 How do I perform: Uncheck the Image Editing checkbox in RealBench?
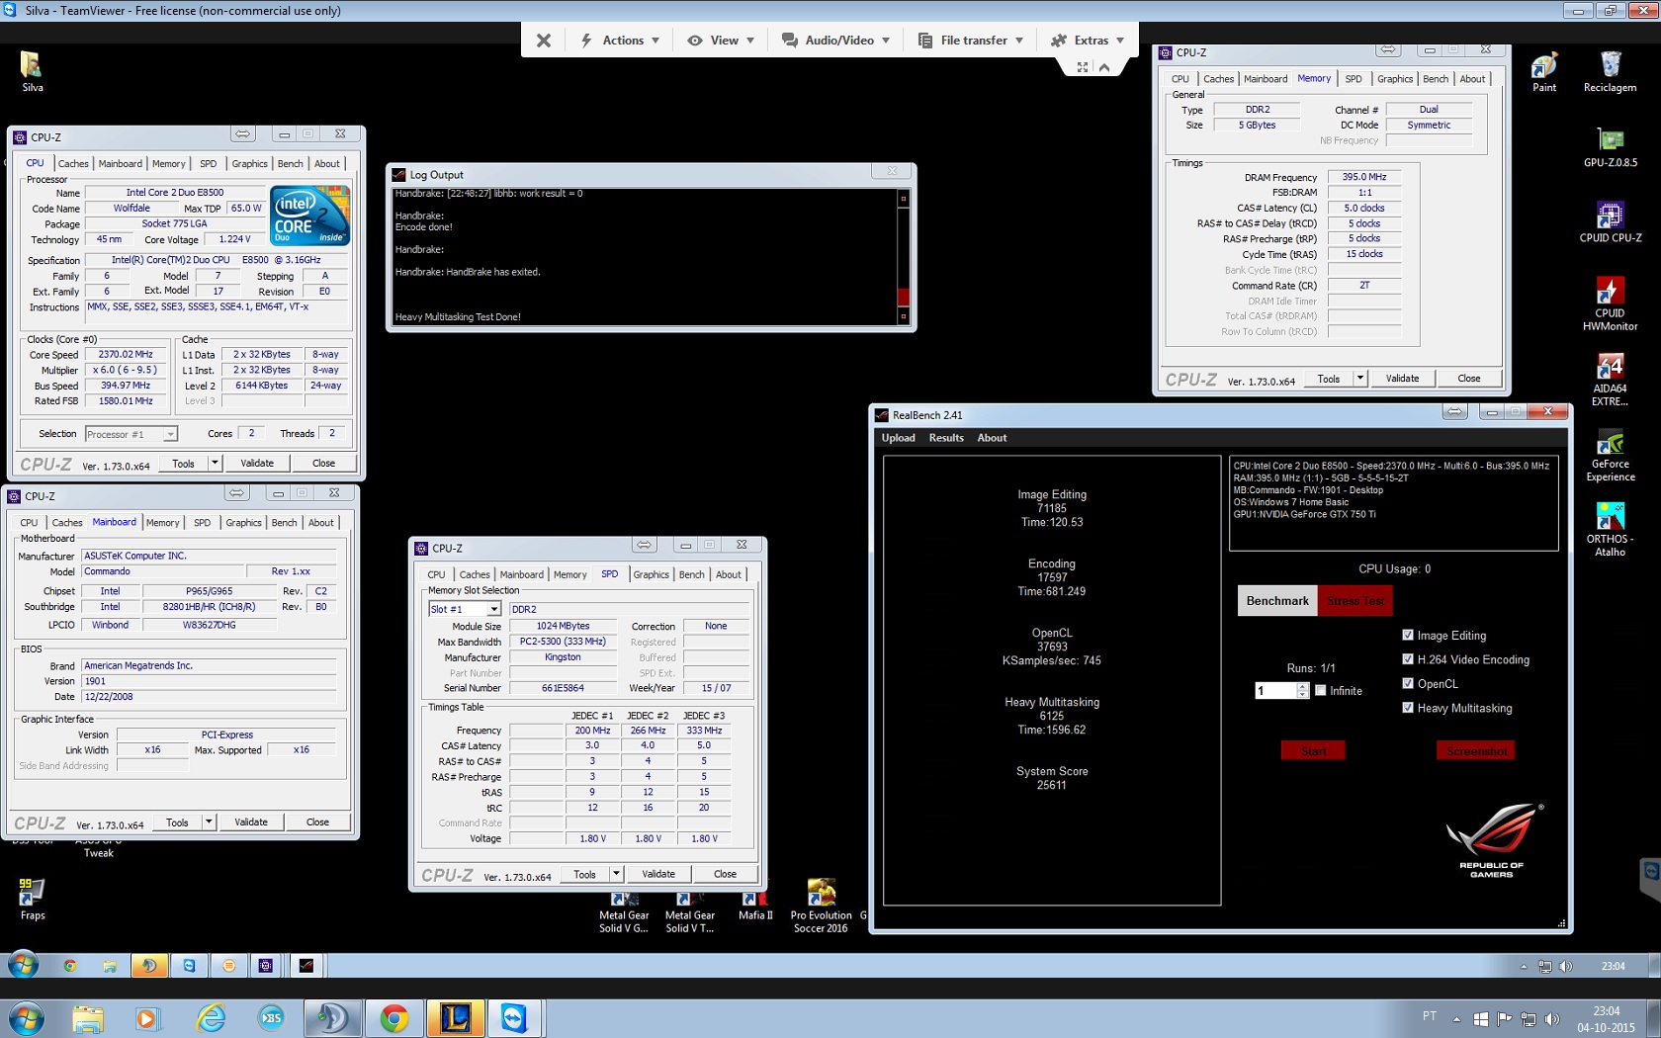1408,635
